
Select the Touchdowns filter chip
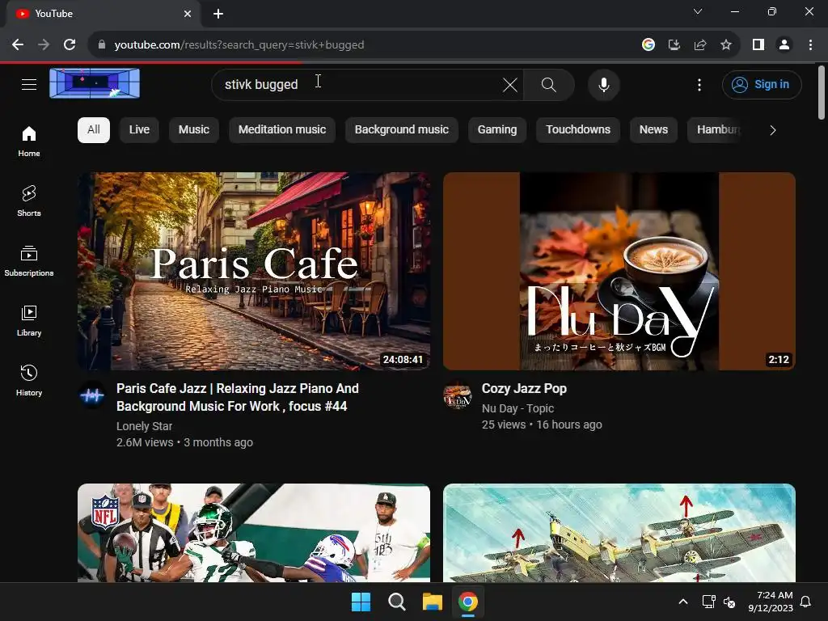tap(577, 130)
